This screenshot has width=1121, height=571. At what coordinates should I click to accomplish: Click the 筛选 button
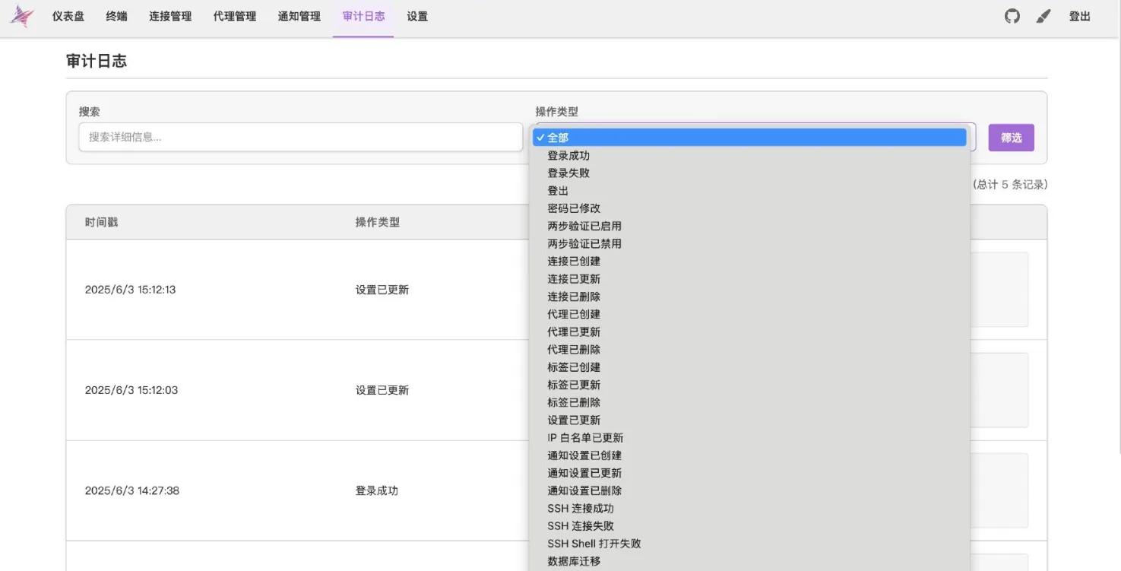pyautogui.click(x=1011, y=138)
